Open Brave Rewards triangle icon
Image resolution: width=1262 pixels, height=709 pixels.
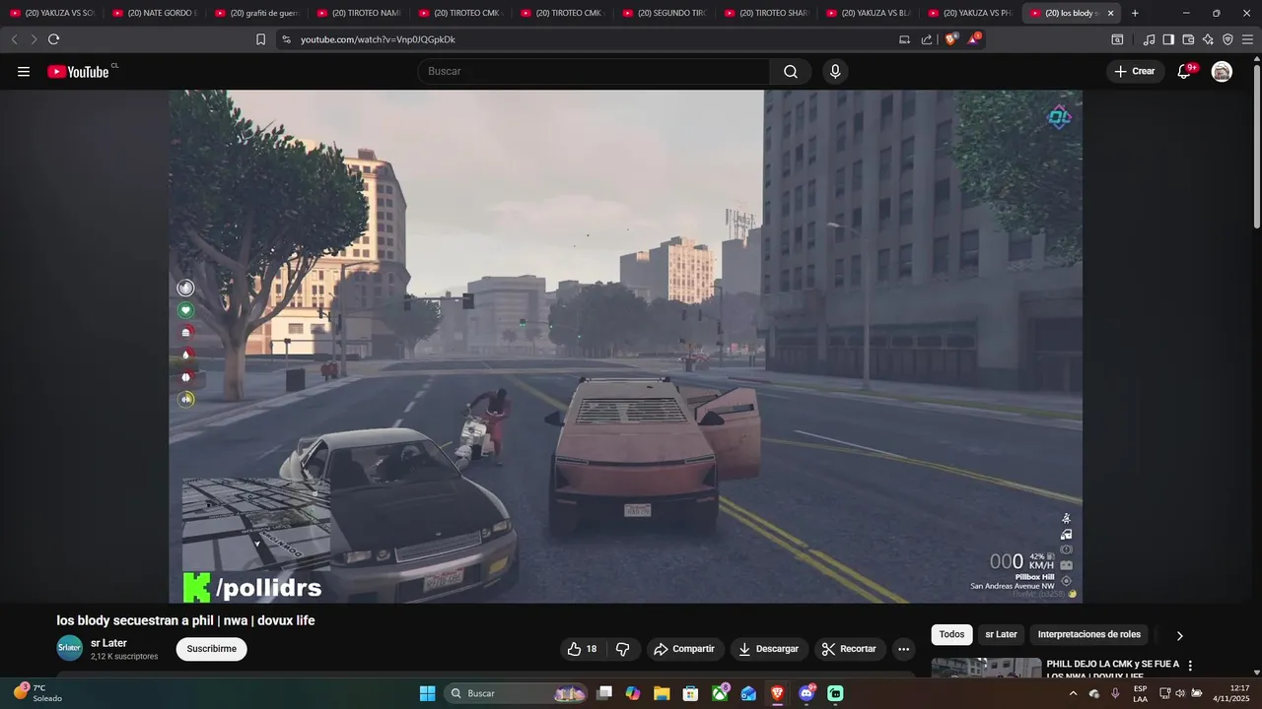coord(973,39)
